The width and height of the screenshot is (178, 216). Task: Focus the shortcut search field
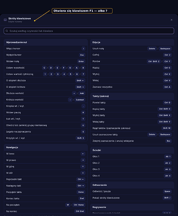(89, 31)
